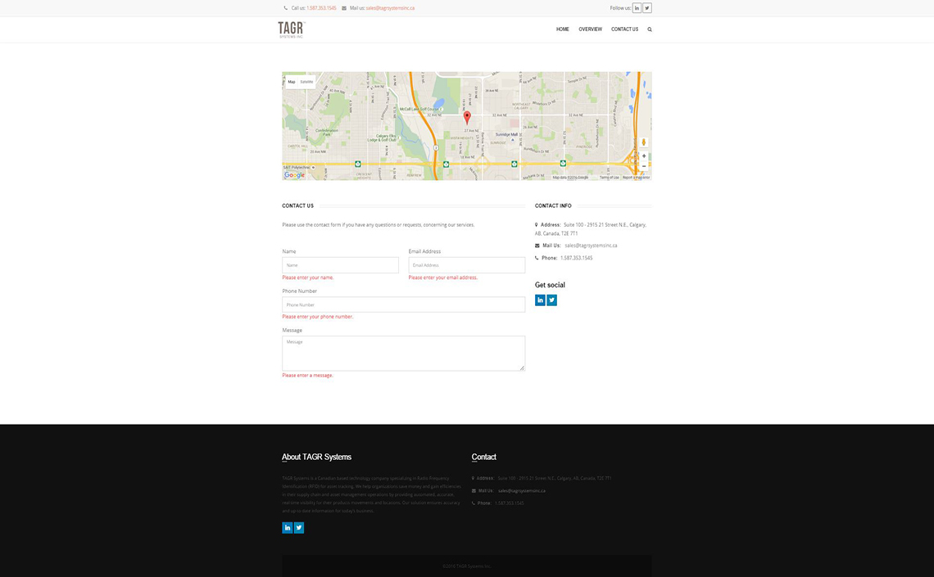934x577 pixels.
Task: Click the Sunridge Mall label on map
Action: tap(506, 134)
